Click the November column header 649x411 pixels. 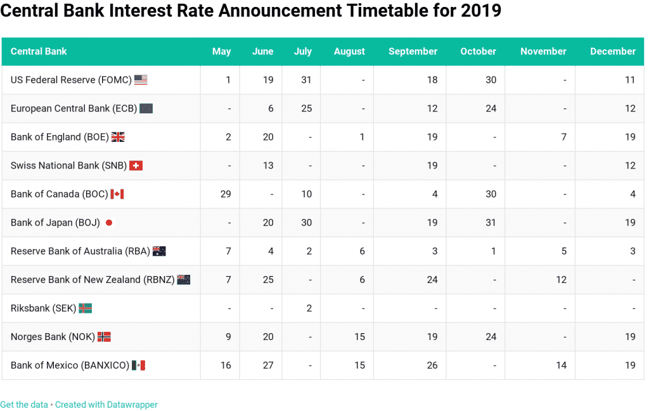543,51
